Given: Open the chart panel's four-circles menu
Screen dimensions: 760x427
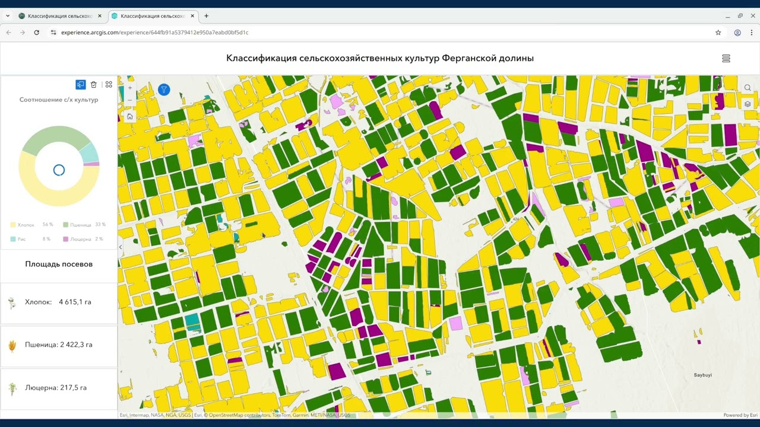Looking at the screenshot, I should pos(109,85).
